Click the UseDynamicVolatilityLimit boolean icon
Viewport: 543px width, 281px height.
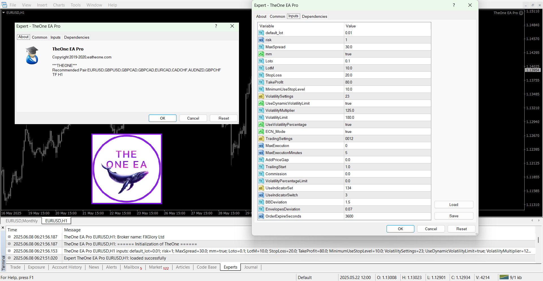[x=261, y=103]
